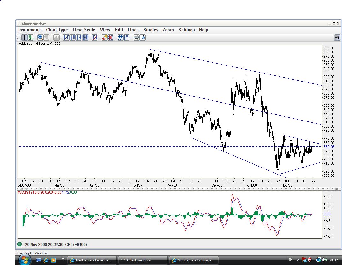The image size is (342, 265).
Task: Open the Edit menu
Action: 119,30
